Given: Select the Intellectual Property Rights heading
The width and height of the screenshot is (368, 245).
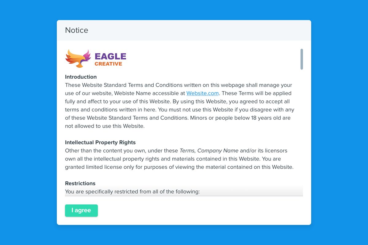Looking at the screenshot, I should (100, 142).
